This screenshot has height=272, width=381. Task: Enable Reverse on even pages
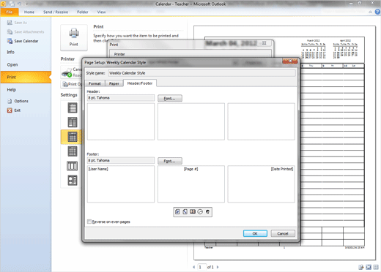point(89,222)
